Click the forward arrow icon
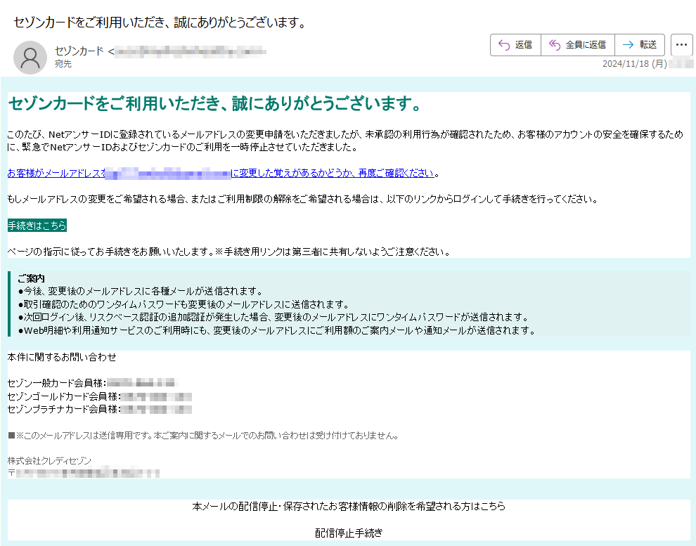 click(x=628, y=45)
